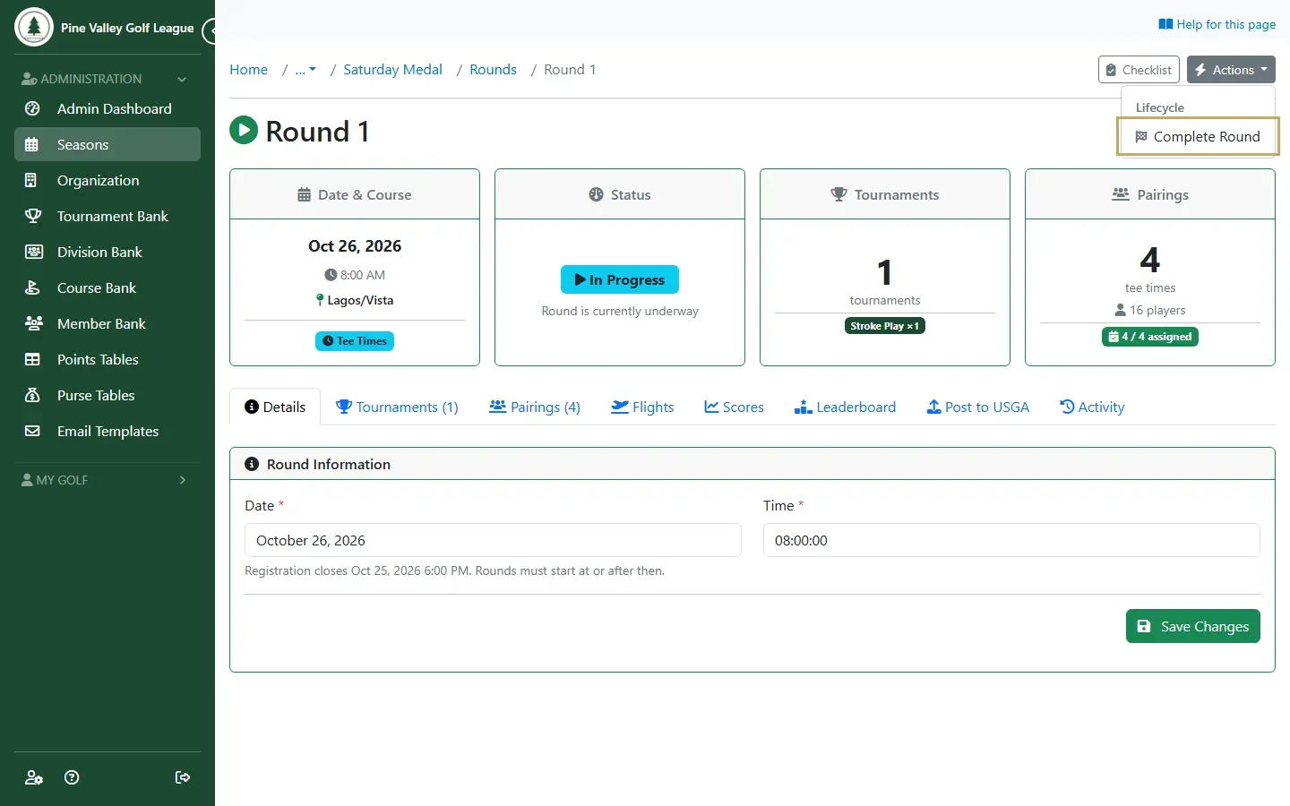The height and width of the screenshot is (806, 1290).
Task: Collapse the sidebar with the arrow toggle
Action: tap(211, 31)
